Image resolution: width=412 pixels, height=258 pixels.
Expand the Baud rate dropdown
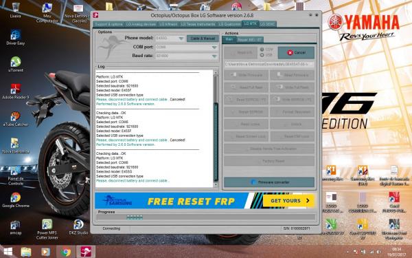(x=214, y=56)
